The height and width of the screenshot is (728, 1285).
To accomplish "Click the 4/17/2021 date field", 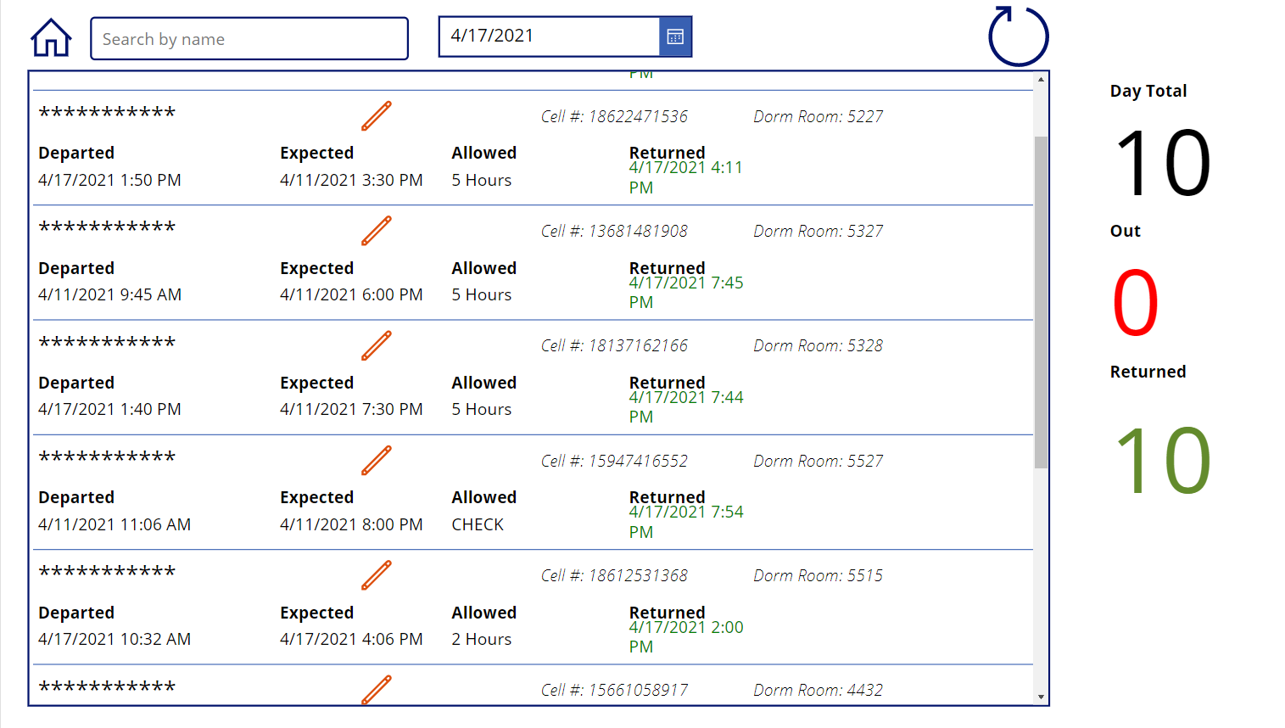I will click(550, 36).
